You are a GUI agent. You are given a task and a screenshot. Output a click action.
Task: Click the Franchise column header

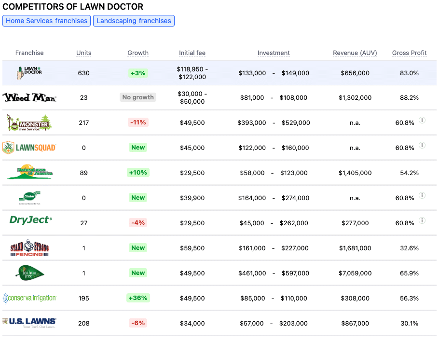(29, 53)
